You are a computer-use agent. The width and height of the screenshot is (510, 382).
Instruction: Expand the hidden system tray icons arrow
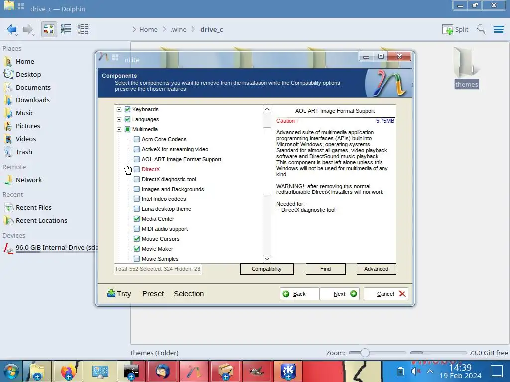pos(430,371)
